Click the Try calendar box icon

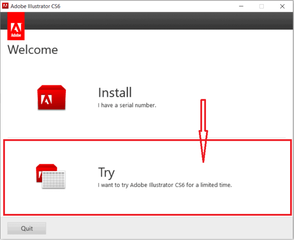click(x=51, y=176)
